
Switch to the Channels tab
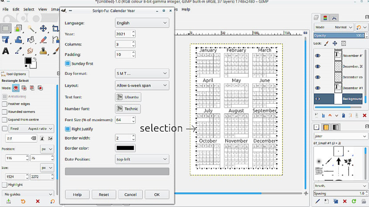pyautogui.click(x=325, y=17)
